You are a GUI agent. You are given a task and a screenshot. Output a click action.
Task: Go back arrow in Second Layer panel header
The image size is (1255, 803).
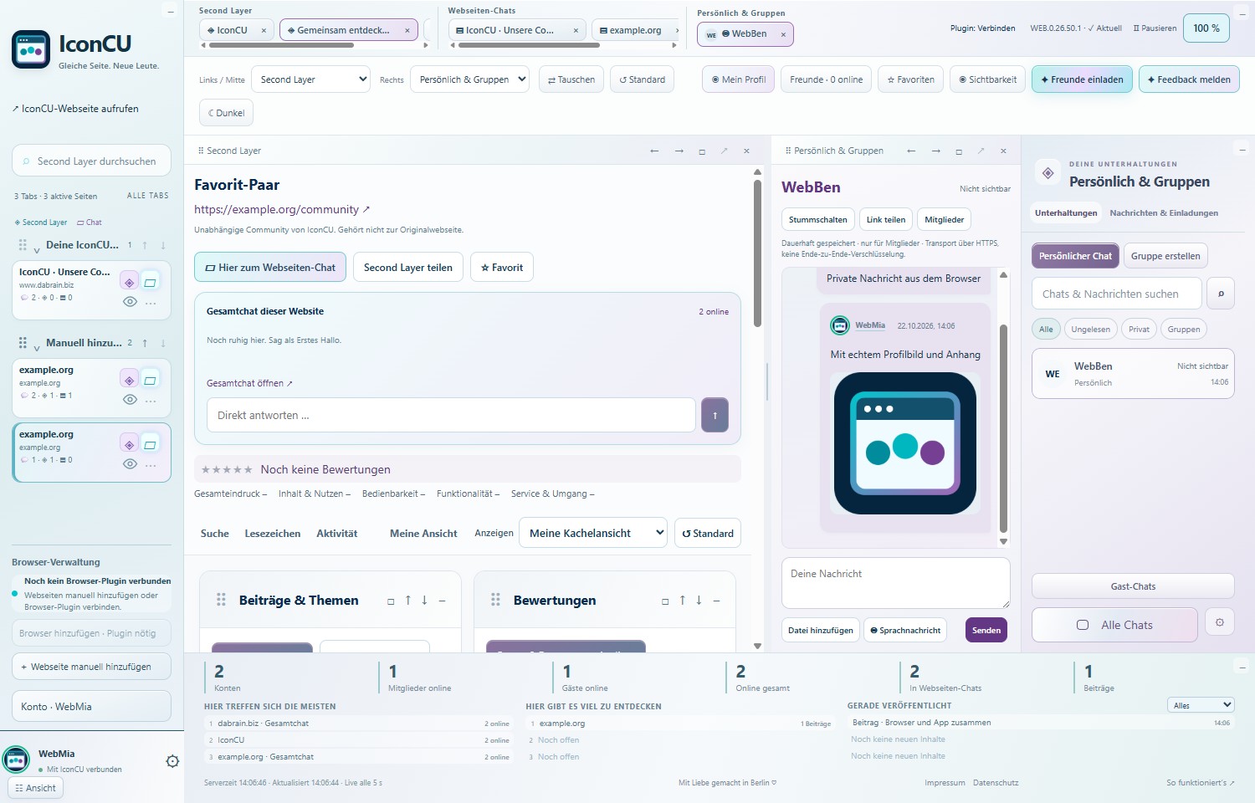coord(654,151)
